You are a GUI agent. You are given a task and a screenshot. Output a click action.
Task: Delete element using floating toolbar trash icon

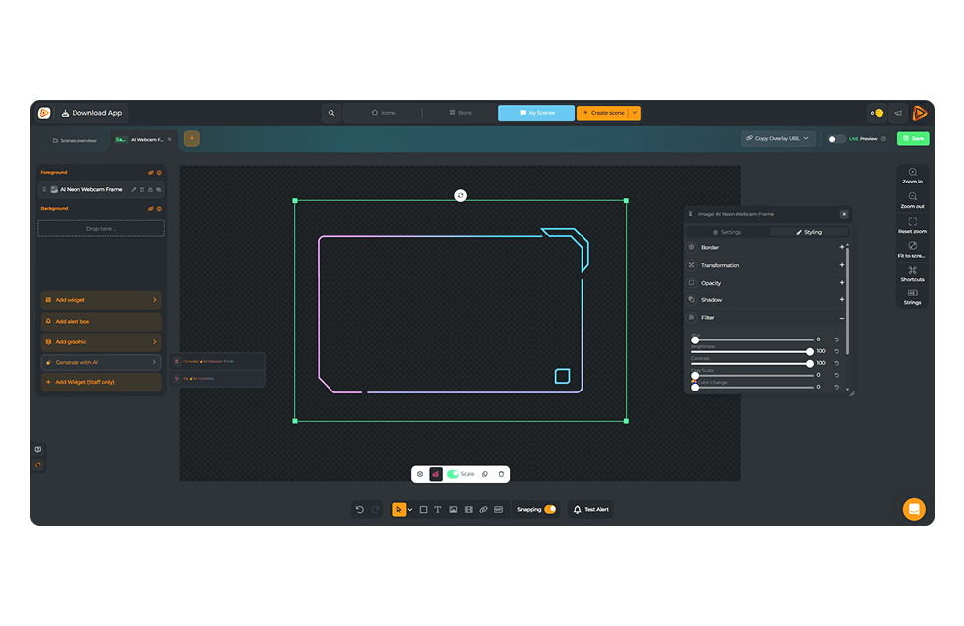(x=501, y=474)
